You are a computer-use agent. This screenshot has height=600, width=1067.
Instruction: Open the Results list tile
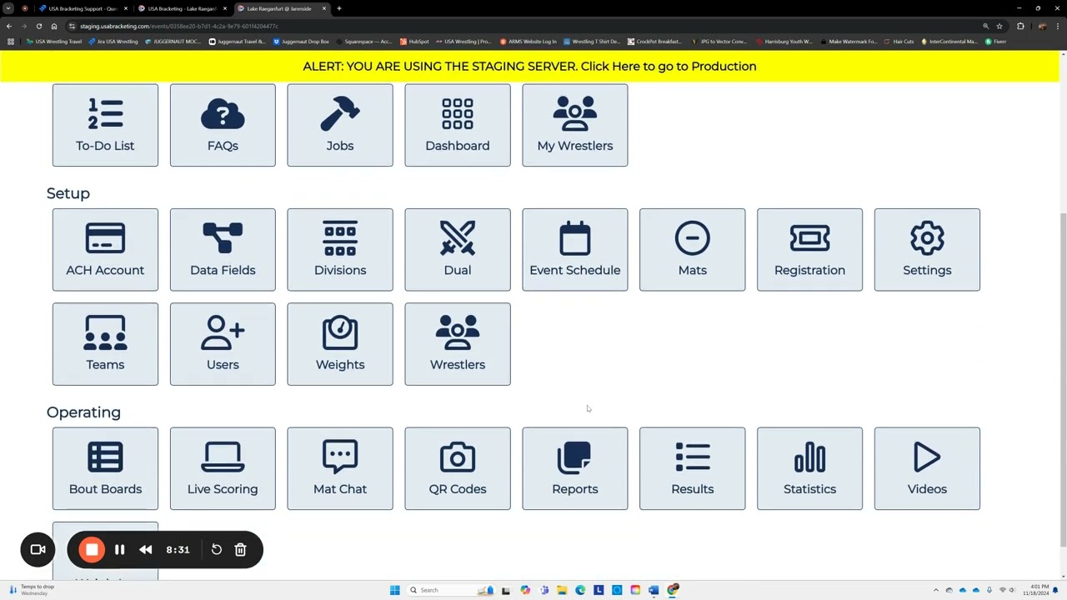pos(693,468)
